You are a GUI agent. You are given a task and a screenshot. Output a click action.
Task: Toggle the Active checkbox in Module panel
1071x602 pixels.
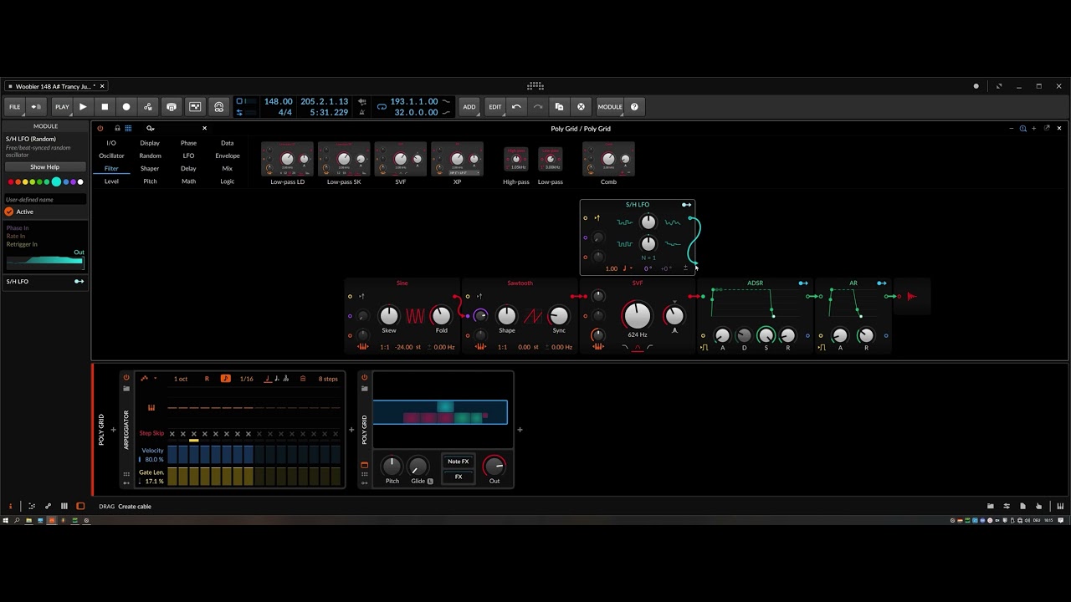(9, 212)
